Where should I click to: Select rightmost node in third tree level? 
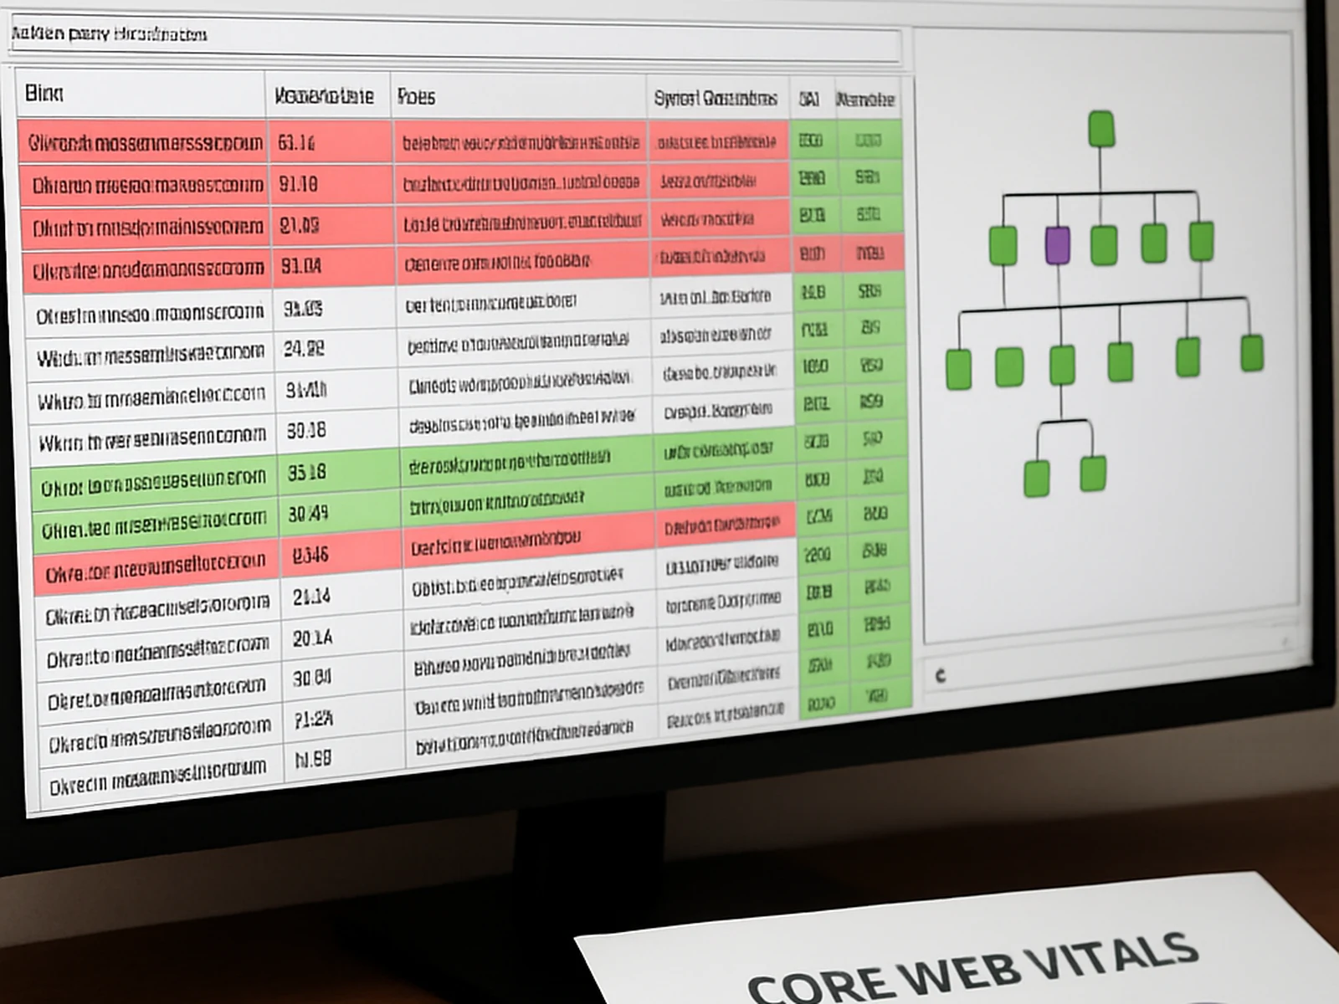click(1252, 352)
